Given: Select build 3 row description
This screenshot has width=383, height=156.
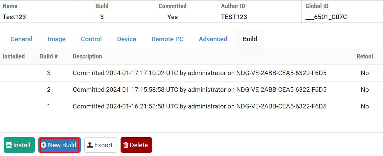Looking at the screenshot, I should (199, 73).
